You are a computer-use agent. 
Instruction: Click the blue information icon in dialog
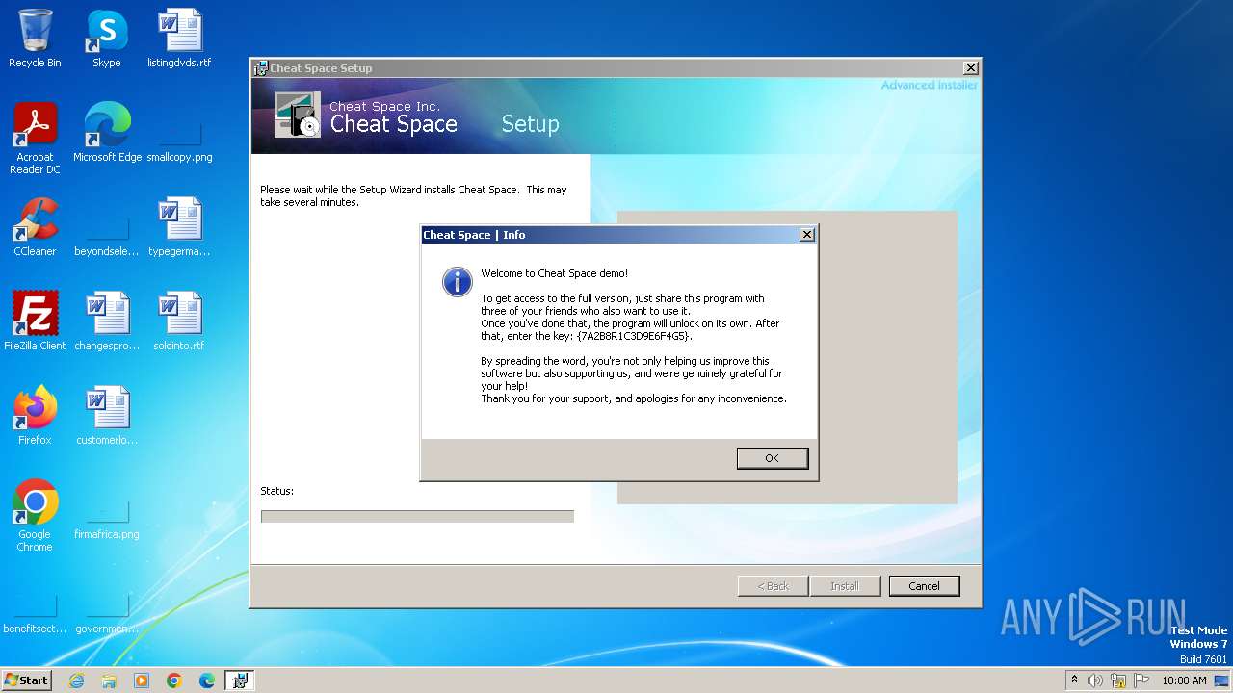click(457, 282)
